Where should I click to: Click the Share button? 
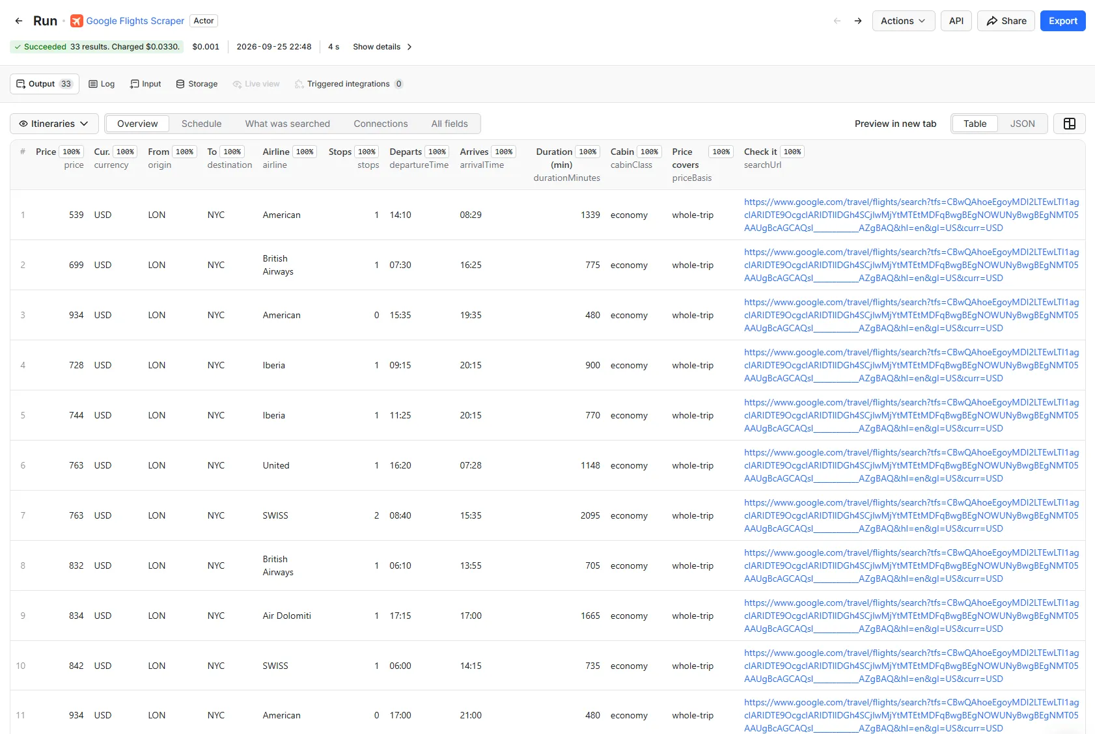1006,21
